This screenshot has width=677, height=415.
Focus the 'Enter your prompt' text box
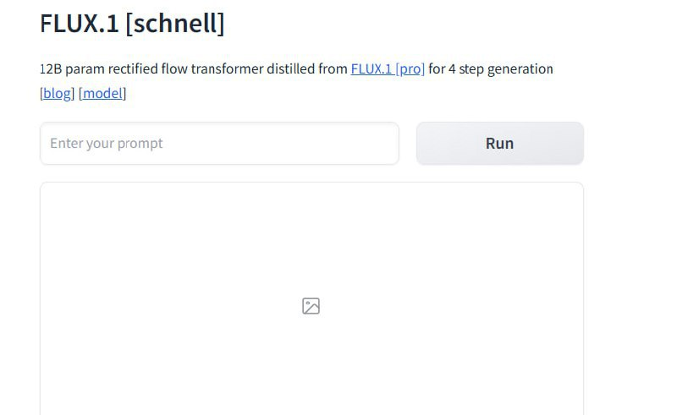[x=219, y=143]
